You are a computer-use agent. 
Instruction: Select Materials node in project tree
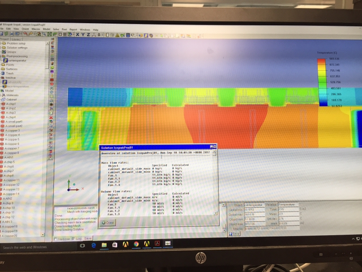click(x=12, y=95)
